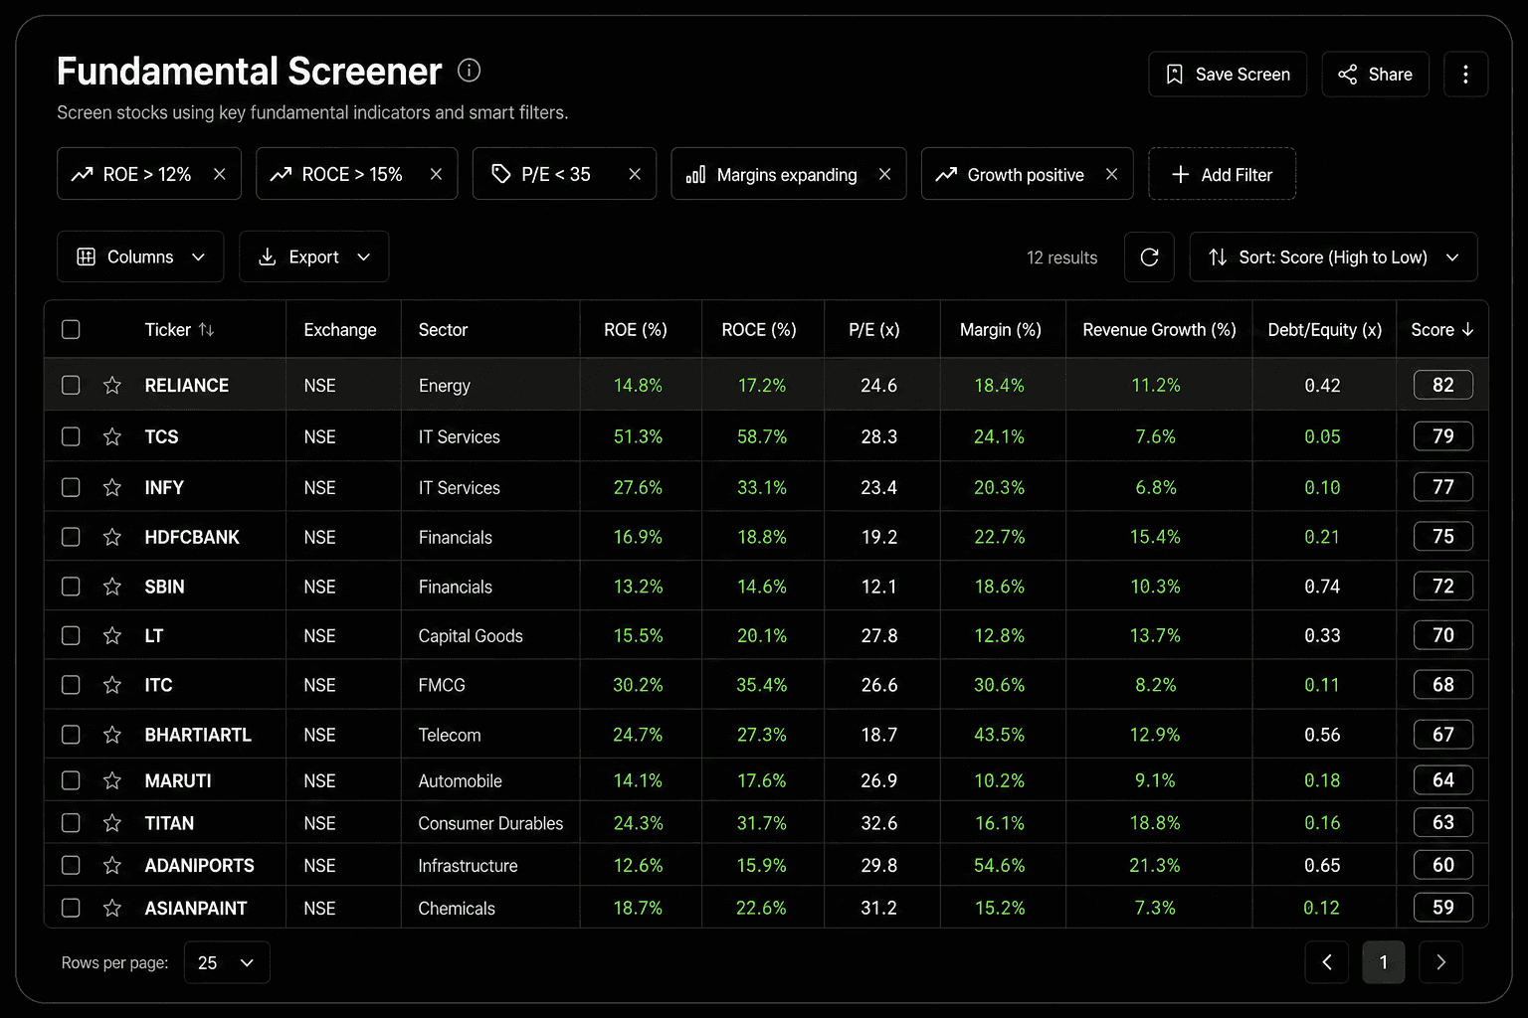Sort by the P/E (x) column header
This screenshot has width=1528, height=1018.
click(x=874, y=329)
